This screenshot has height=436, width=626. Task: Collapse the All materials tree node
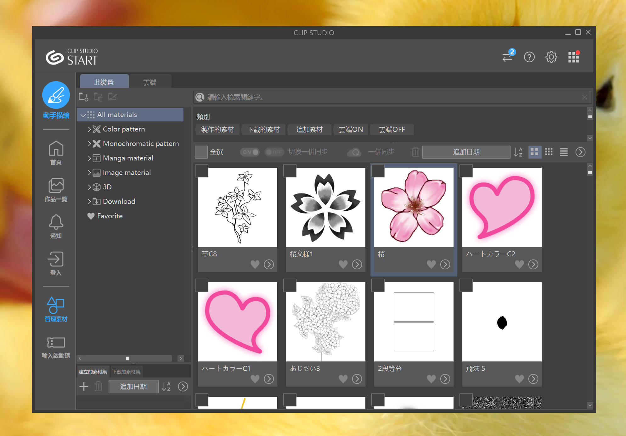point(83,115)
